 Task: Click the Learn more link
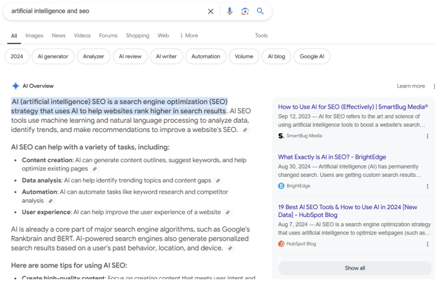pos(410,86)
